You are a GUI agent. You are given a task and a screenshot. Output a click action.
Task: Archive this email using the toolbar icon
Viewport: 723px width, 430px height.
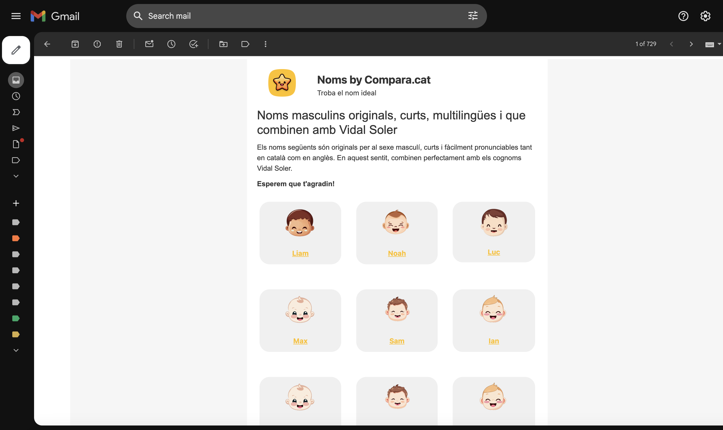(x=75, y=44)
